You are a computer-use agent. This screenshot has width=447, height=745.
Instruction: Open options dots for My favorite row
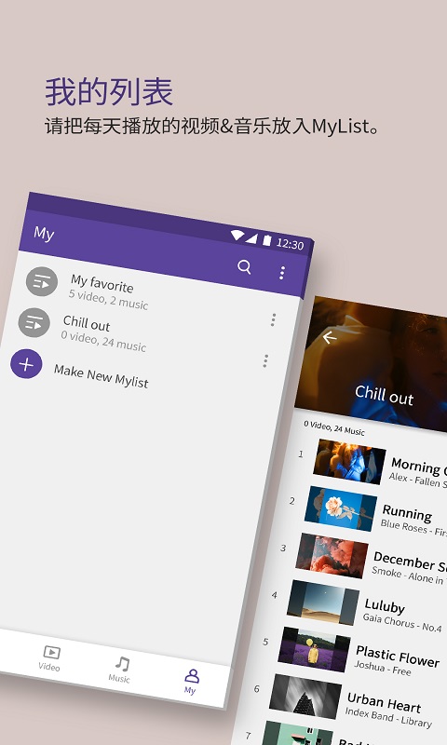pos(273,319)
